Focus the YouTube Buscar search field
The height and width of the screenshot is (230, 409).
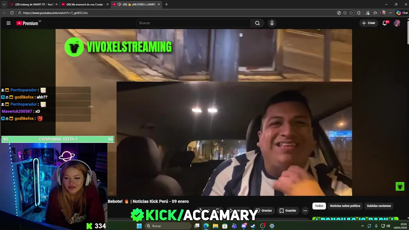click(x=194, y=23)
